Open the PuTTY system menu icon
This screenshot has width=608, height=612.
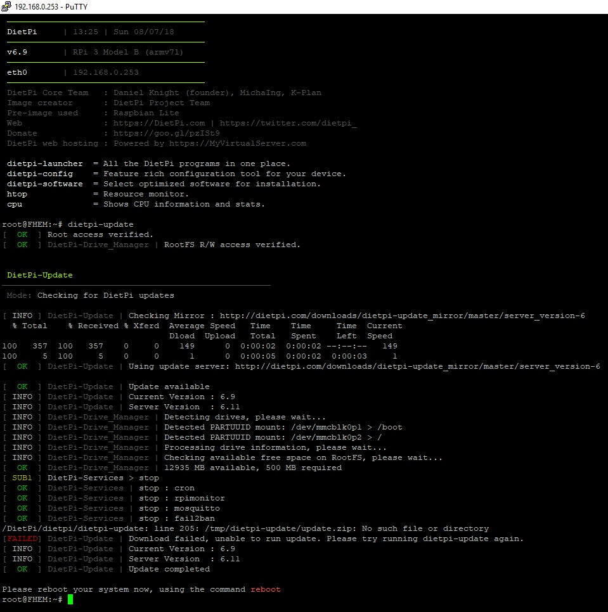click(x=6, y=6)
